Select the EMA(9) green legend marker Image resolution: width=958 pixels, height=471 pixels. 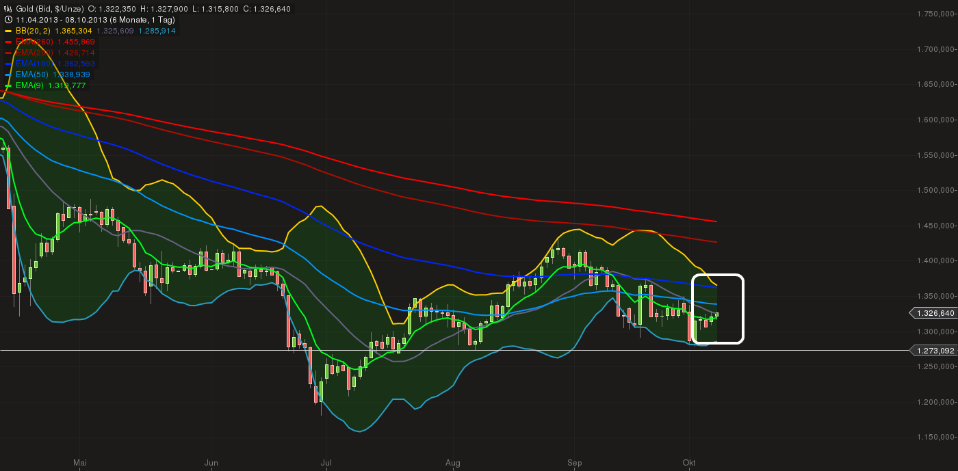[x=8, y=85]
